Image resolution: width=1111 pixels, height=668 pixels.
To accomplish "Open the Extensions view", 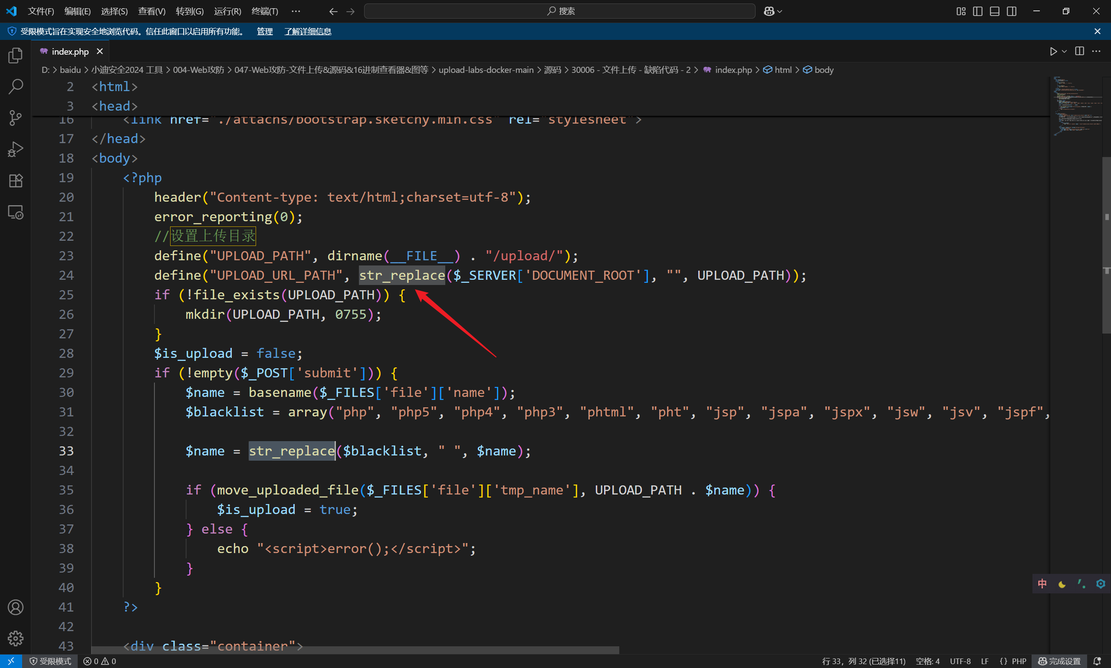I will pyautogui.click(x=15, y=181).
